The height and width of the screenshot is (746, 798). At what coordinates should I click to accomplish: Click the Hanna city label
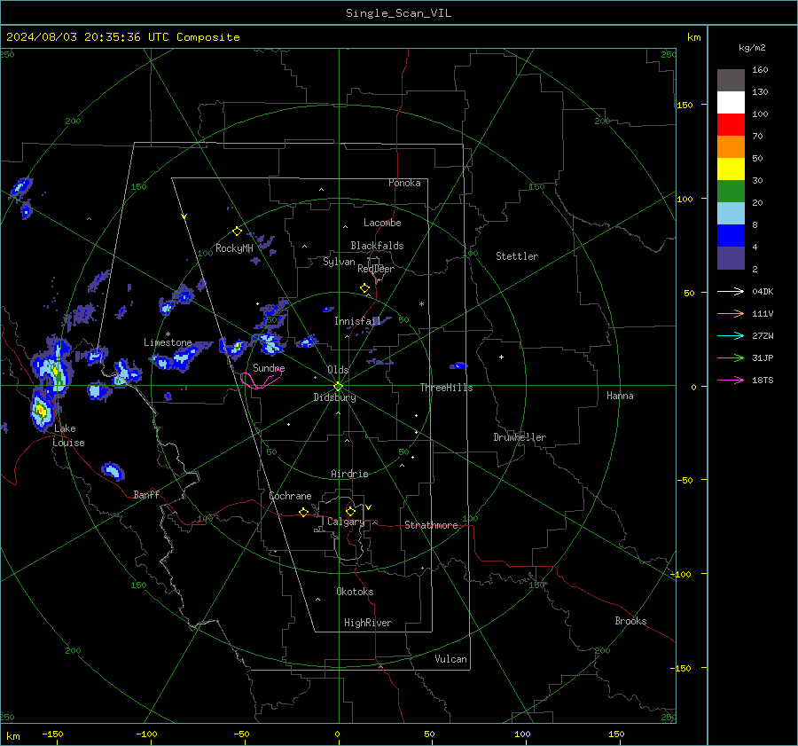620,396
